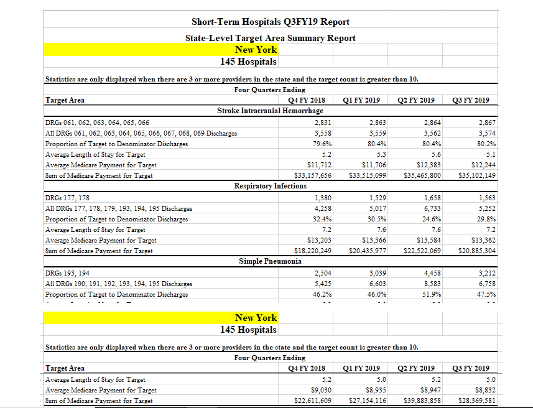
Task: Click the 'Short-Term Hospitals Q3FY19 Report' title
Action: click(x=271, y=22)
